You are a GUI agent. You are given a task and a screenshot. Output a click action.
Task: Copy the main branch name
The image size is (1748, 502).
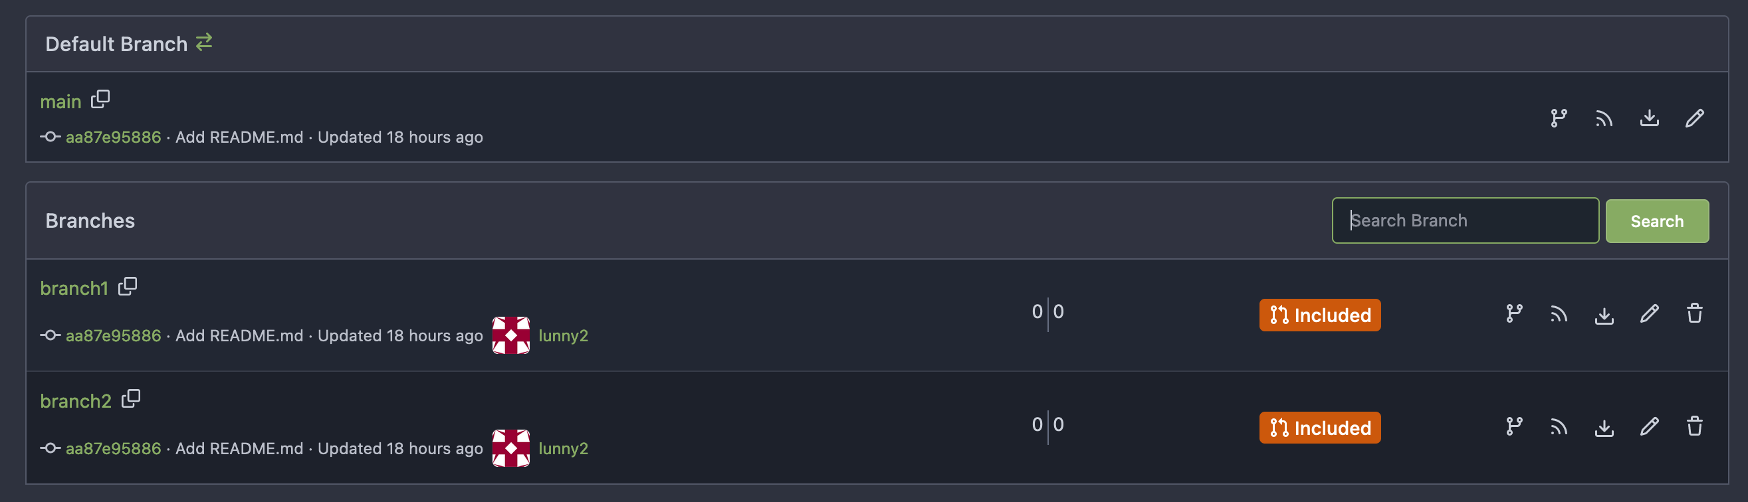[x=100, y=99]
